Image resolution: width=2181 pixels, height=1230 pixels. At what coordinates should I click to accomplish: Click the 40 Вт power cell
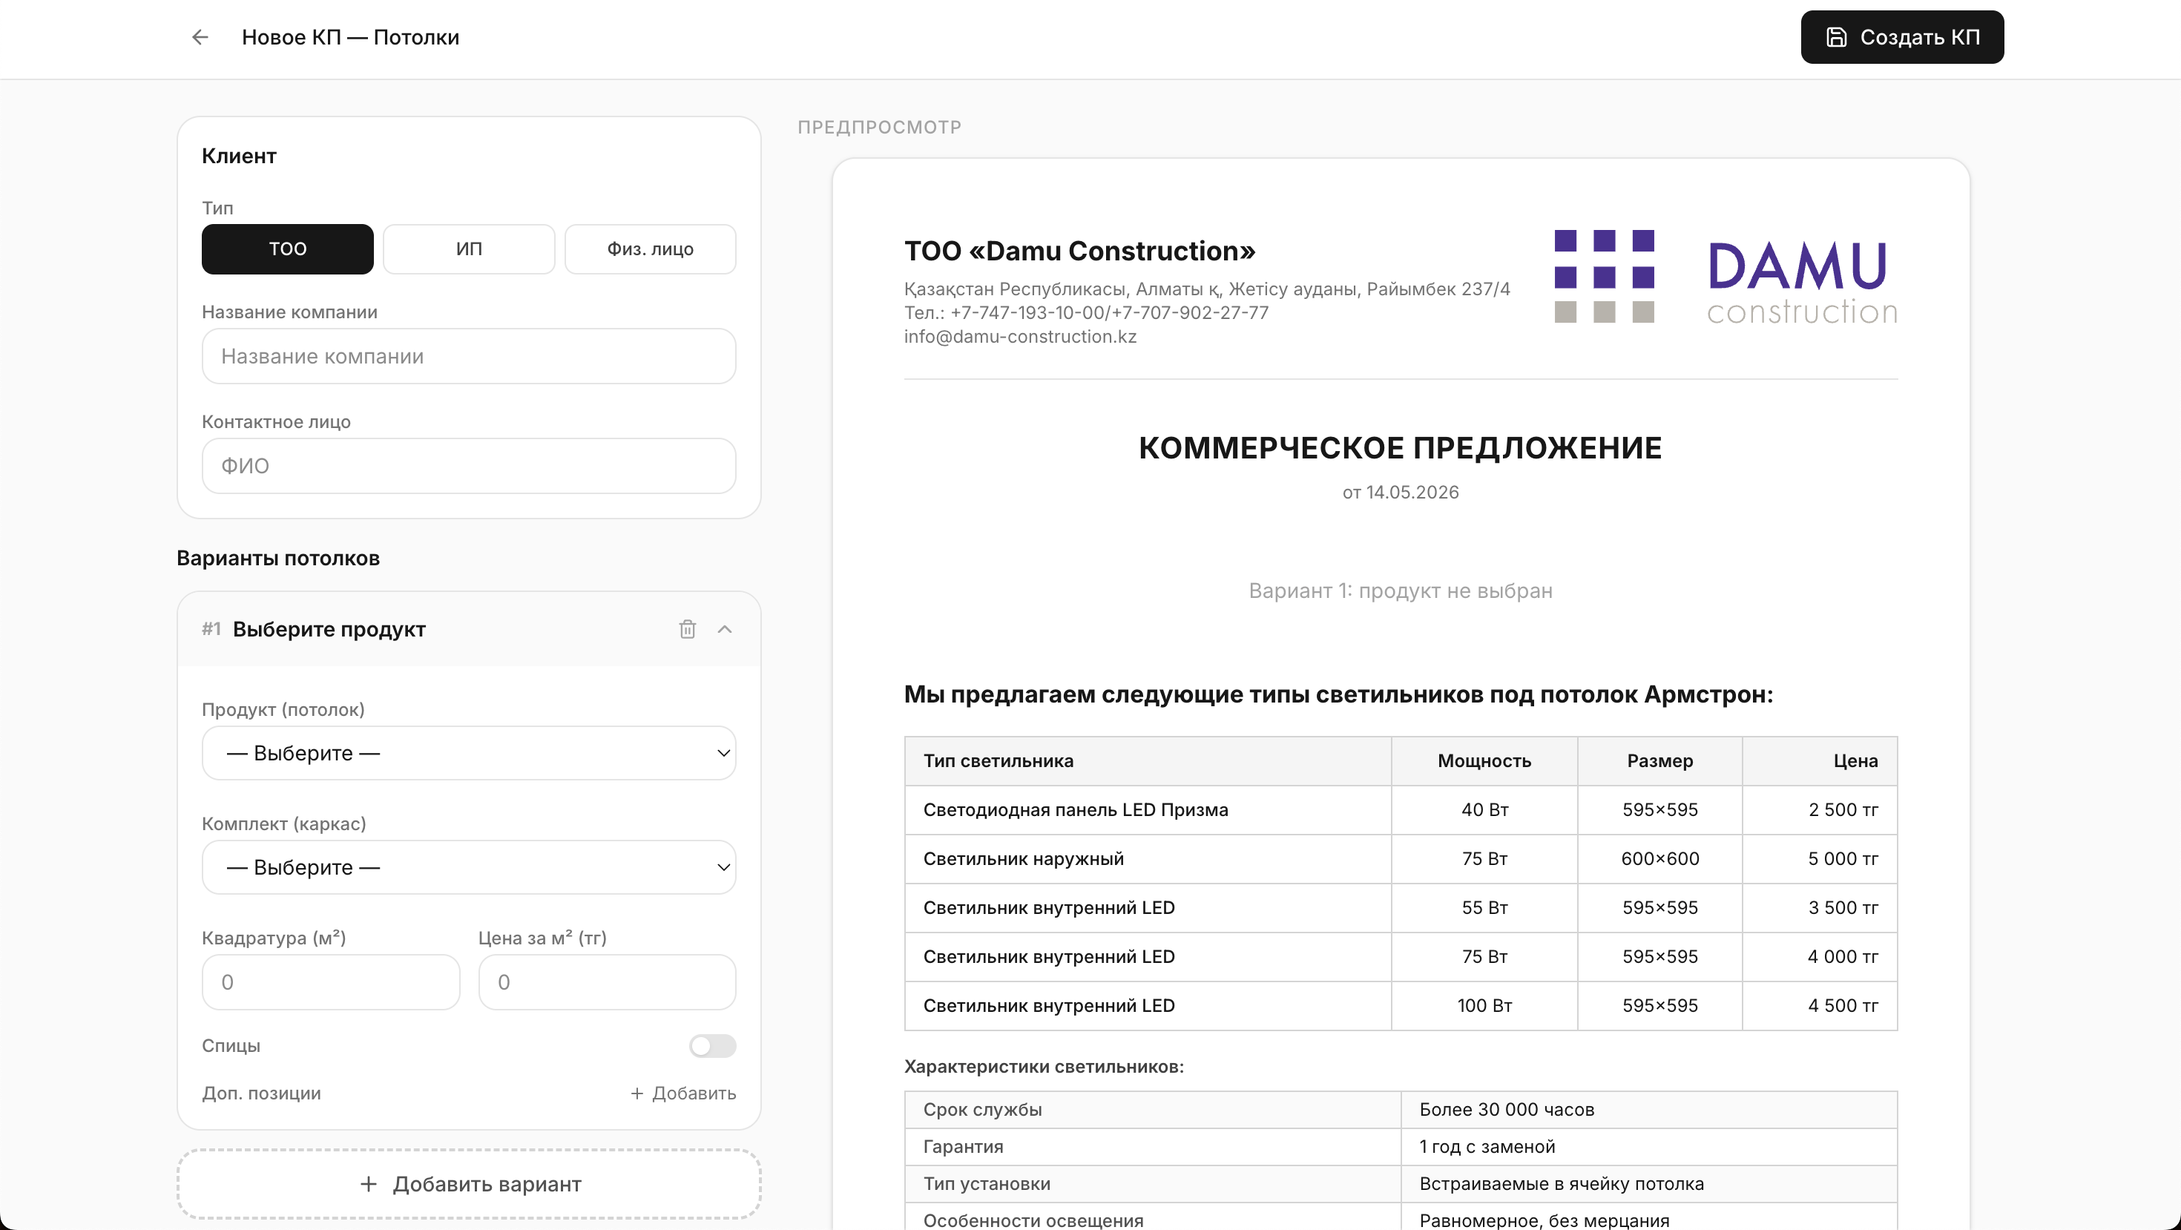[1484, 810]
